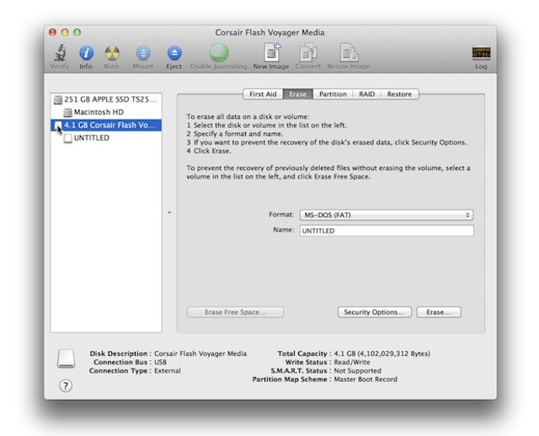Click the UNTITLED volume icon
Image resolution: width=539 pixels, height=436 pixels.
(x=67, y=138)
